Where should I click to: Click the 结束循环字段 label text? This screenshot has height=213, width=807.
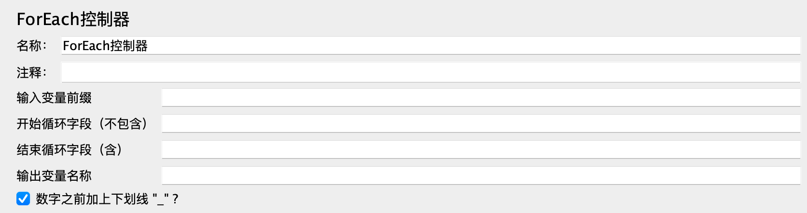pos(54,150)
